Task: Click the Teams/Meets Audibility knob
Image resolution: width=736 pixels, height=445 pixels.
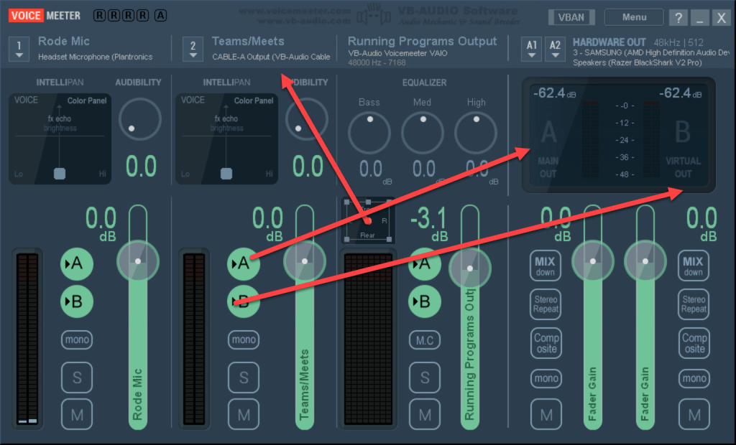Action: point(307,119)
